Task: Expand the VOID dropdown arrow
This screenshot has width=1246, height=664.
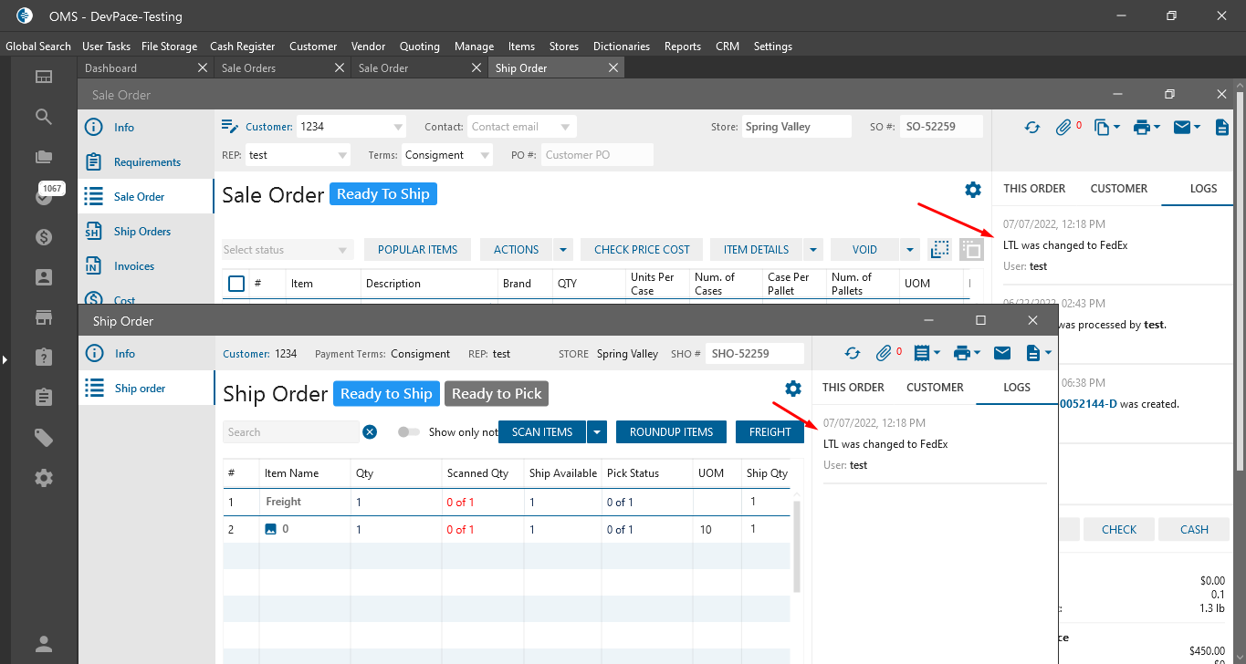Action: click(909, 250)
